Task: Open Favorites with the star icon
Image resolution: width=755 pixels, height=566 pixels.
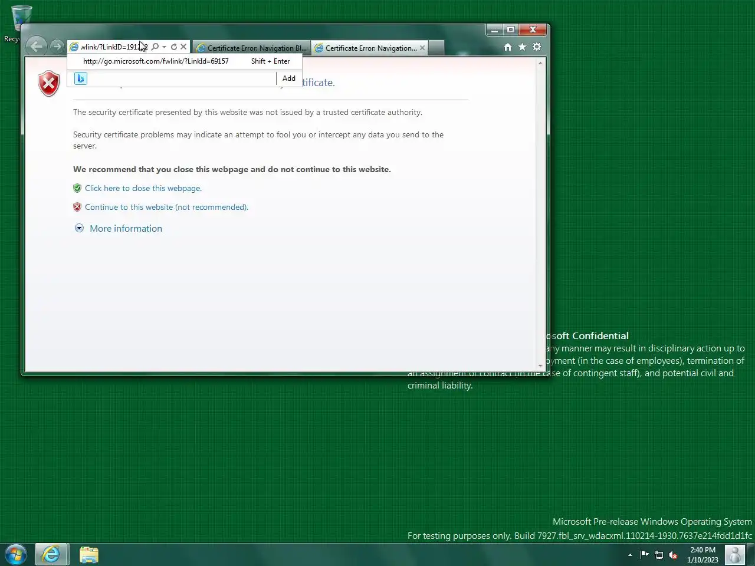Action: [522, 47]
